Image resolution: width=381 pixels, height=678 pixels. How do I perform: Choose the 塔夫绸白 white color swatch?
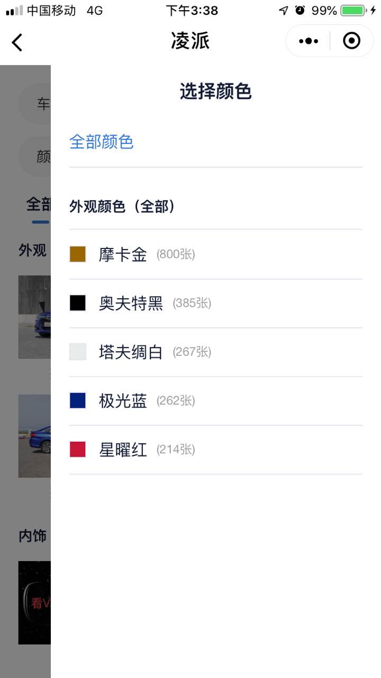[x=78, y=352]
